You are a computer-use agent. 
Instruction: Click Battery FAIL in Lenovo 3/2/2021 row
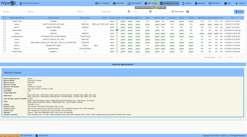(x=191, y=24)
